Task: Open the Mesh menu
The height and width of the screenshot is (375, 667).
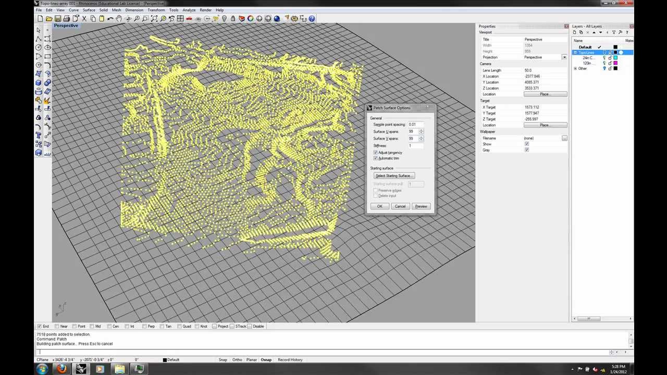Action: pyautogui.click(x=116, y=10)
